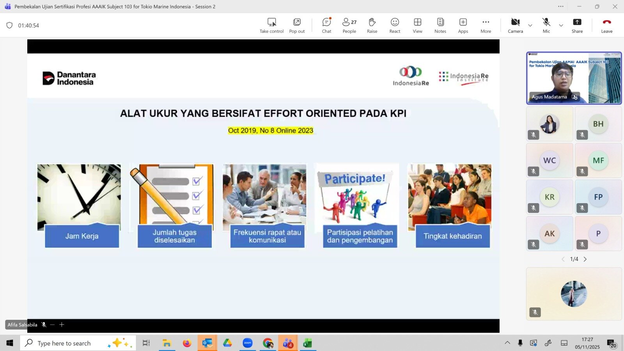Expand camera options dropdown arrow
624x351 pixels.
530,26
